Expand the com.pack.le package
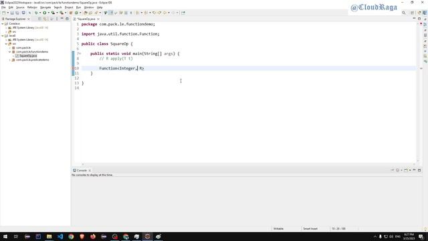 coord(10,48)
